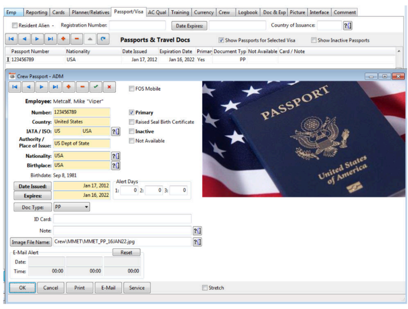Open lookup next to IATA / ISO field
This screenshot has width=408, height=309.
coord(115,131)
